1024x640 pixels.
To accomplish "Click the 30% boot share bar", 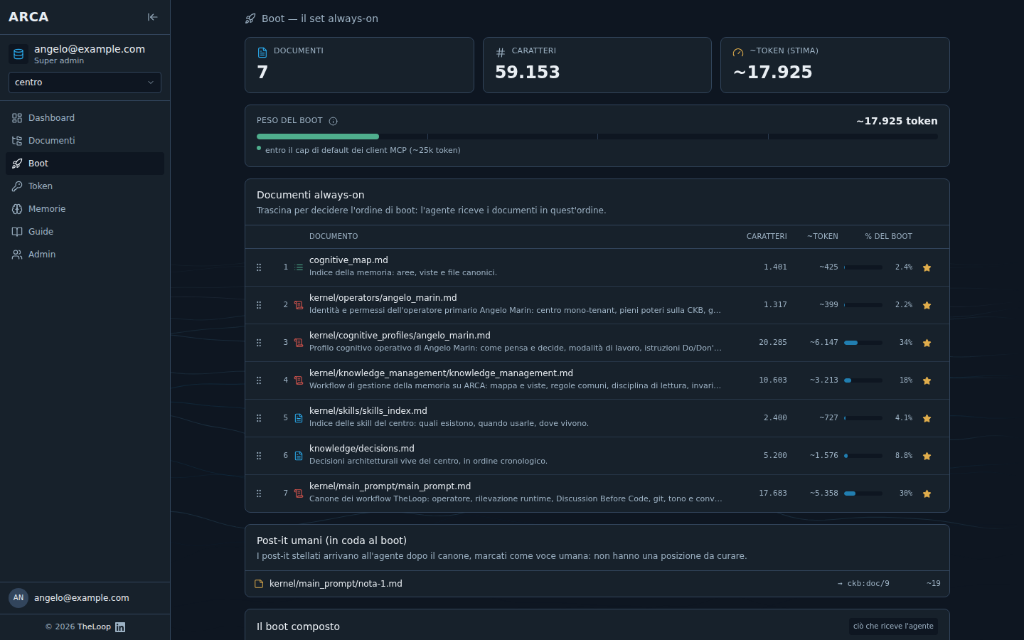I will click(x=863, y=494).
